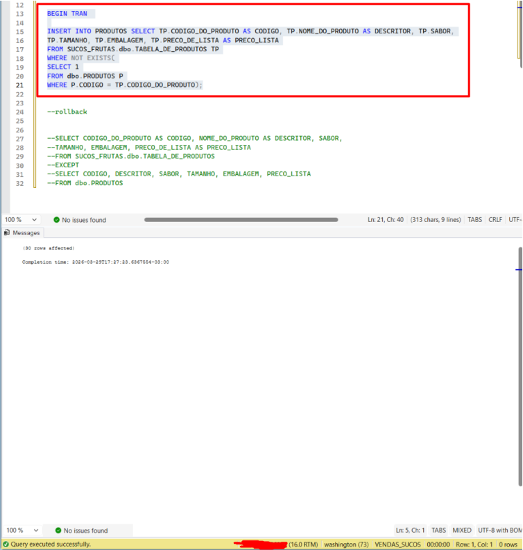Click the Row: 1, Col: 1 status entry
Image resolution: width=523 pixels, height=550 pixels.
tap(474, 544)
